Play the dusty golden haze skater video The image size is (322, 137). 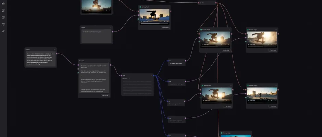249,45
